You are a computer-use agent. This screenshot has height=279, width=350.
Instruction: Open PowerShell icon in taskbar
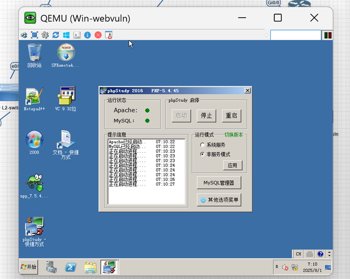coord(71,267)
